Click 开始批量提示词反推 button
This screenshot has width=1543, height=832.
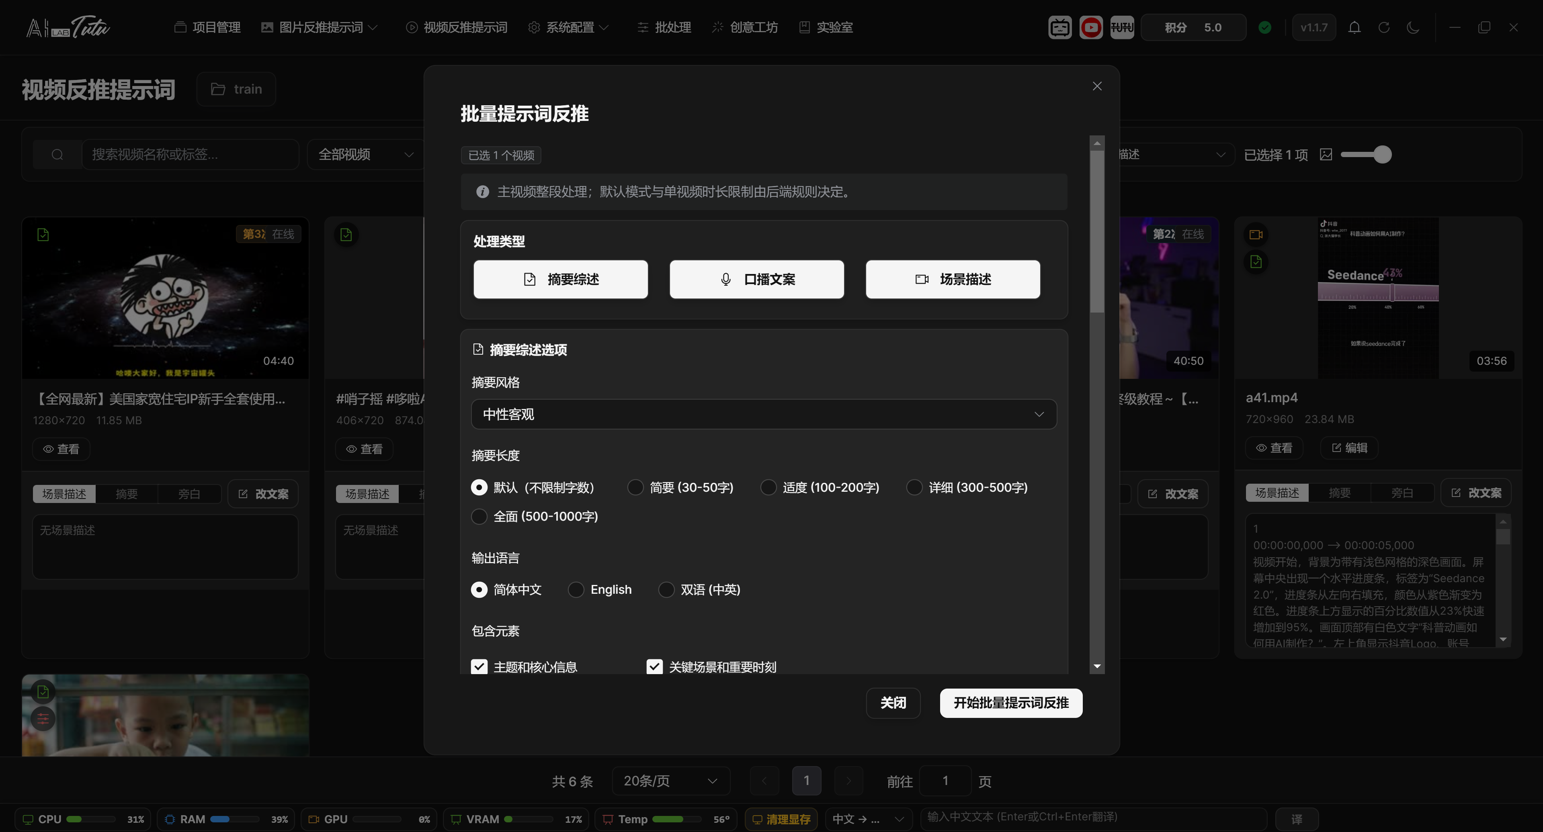[x=1011, y=703]
